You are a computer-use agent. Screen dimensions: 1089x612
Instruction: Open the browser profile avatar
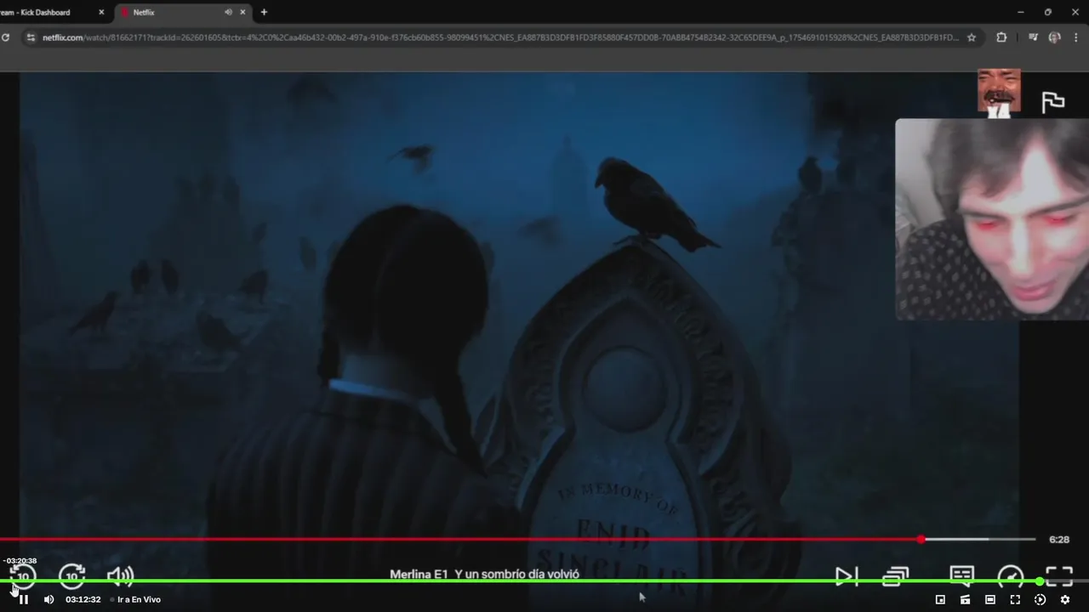1055,37
